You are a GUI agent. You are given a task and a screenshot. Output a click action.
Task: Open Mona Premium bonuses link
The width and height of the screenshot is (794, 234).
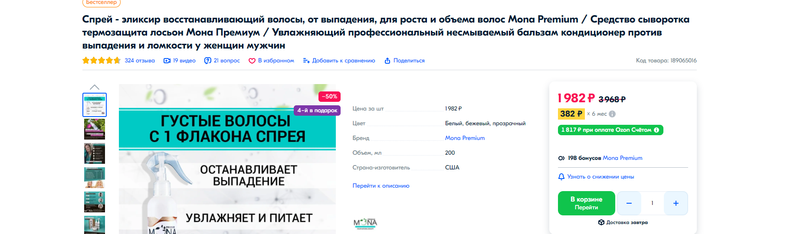[x=623, y=158]
